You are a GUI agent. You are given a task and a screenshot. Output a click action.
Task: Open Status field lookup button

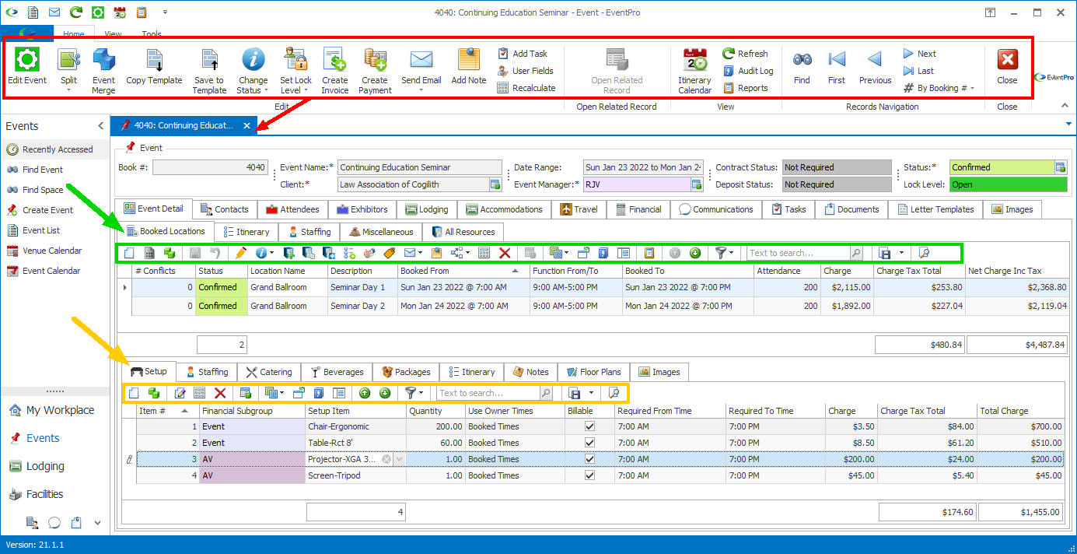[1060, 167]
